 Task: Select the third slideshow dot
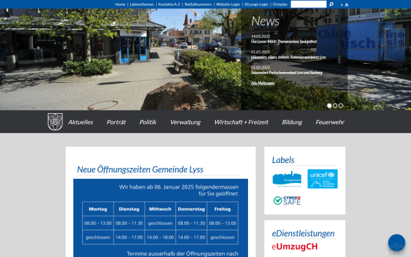340,106
